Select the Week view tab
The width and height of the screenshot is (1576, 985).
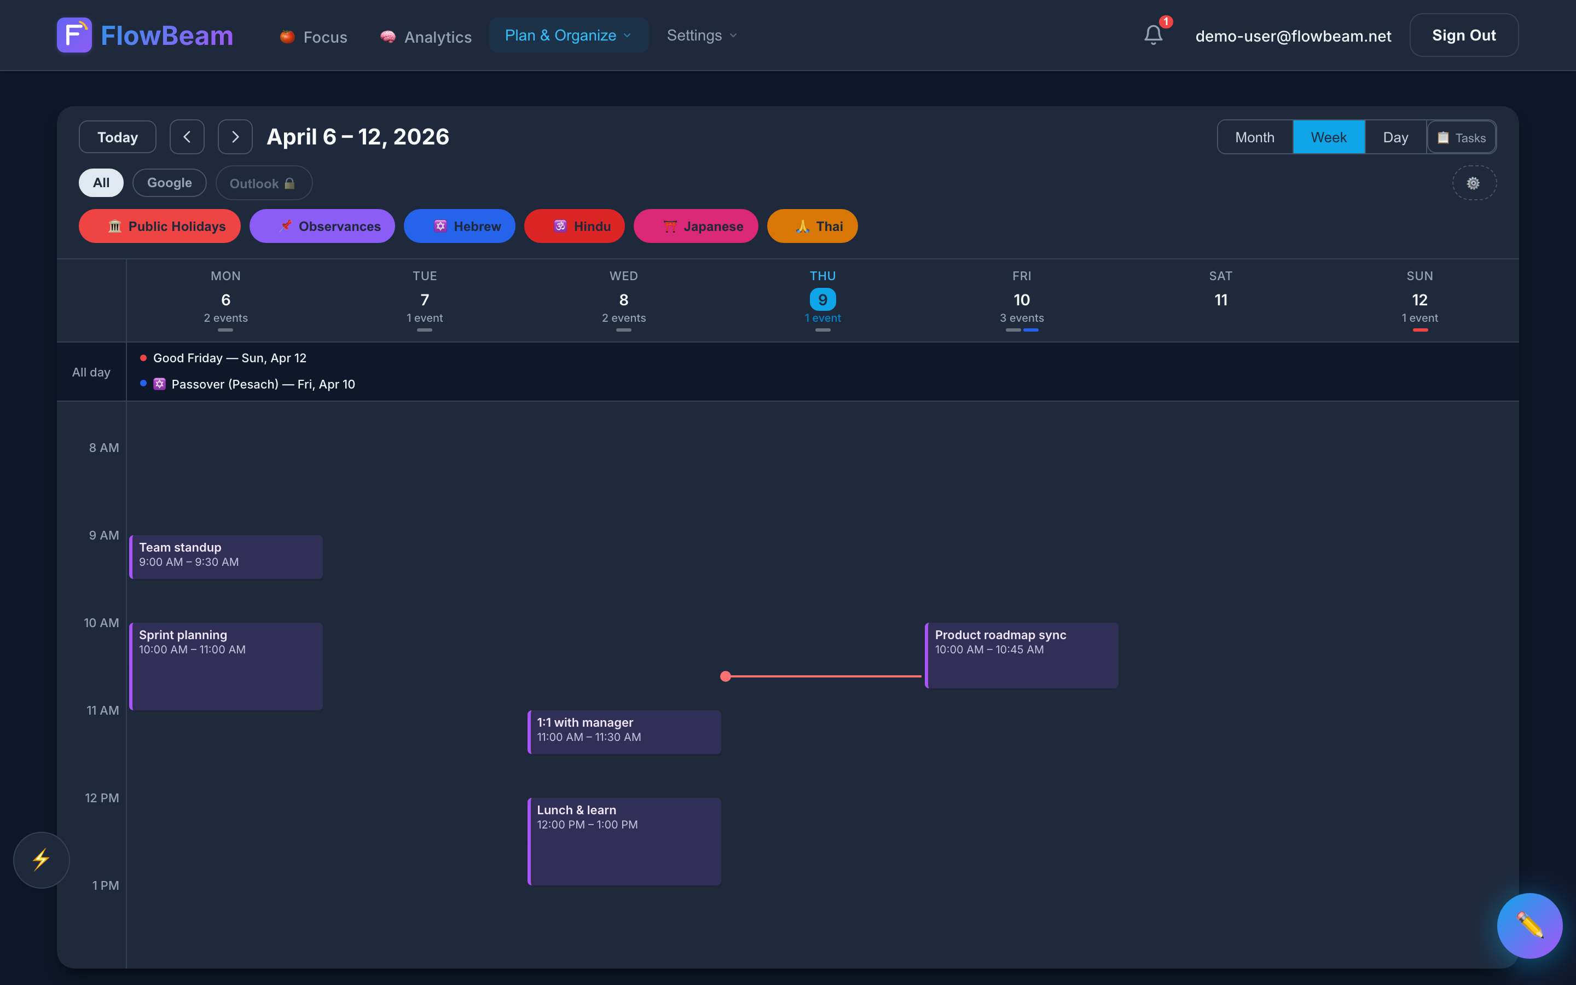coord(1329,137)
